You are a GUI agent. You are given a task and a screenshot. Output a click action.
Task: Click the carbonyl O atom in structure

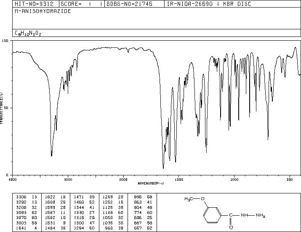click(231, 227)
